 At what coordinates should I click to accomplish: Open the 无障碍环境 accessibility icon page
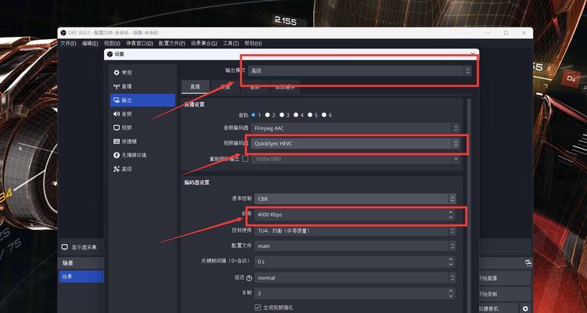(x=117, y=155)
